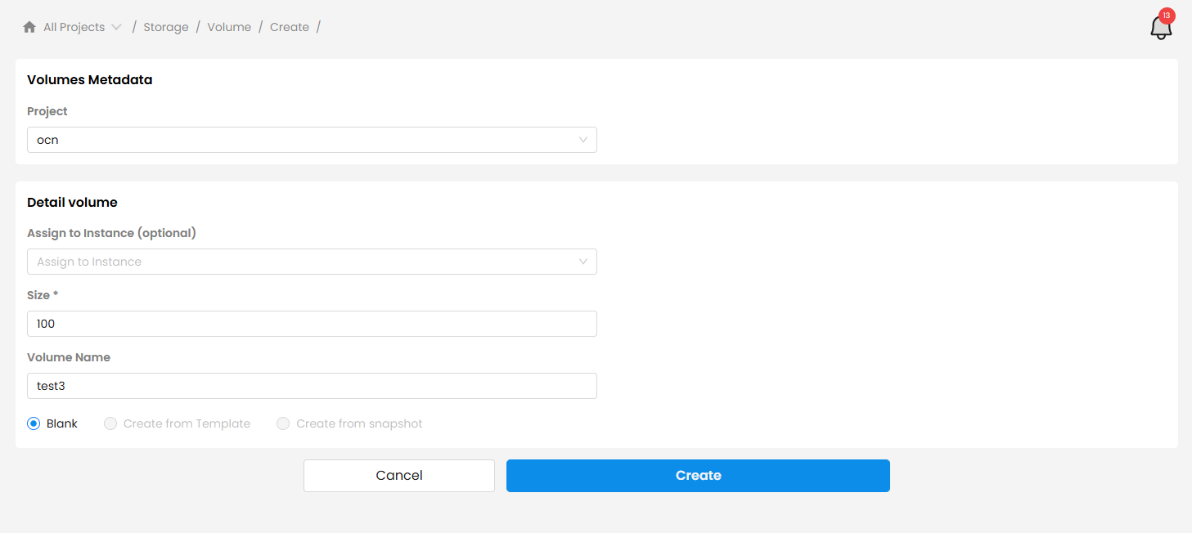This screenshot has height=533, width=1192.
Task: Click the Volume Name input field
Action: pos(312,386)
